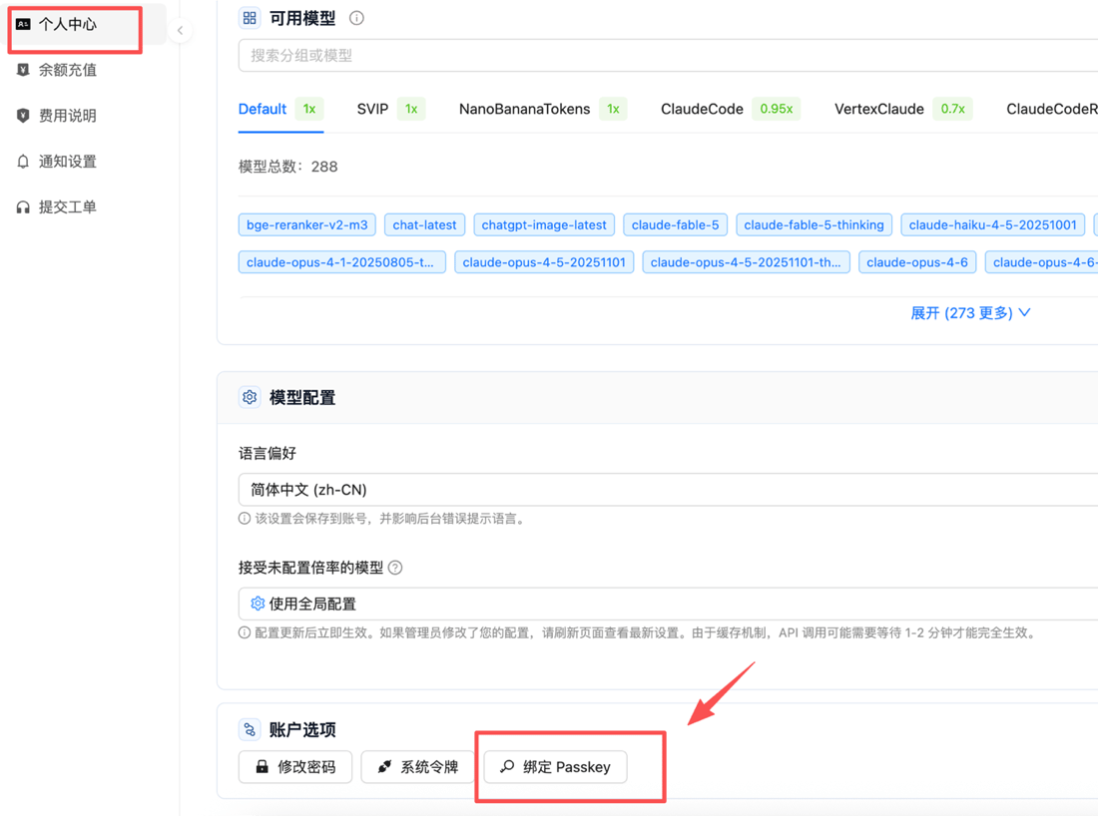
Task: Click the 1x badge next to NanoBananaTokens
Action: tap(613, 109)
